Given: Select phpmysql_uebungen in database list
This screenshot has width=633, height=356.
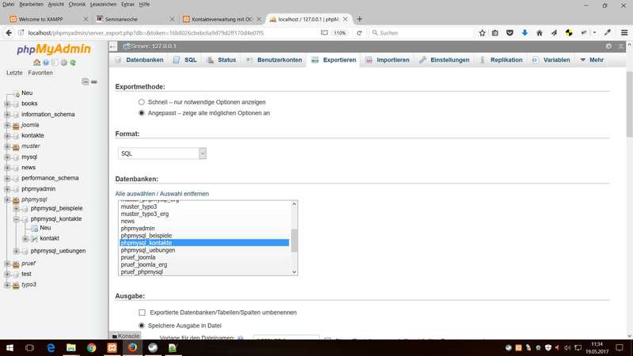Looking at the screenshot, I should (x=204, y=250).
